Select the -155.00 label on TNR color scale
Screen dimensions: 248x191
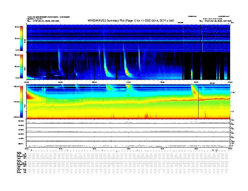click(x=16, y=117)
